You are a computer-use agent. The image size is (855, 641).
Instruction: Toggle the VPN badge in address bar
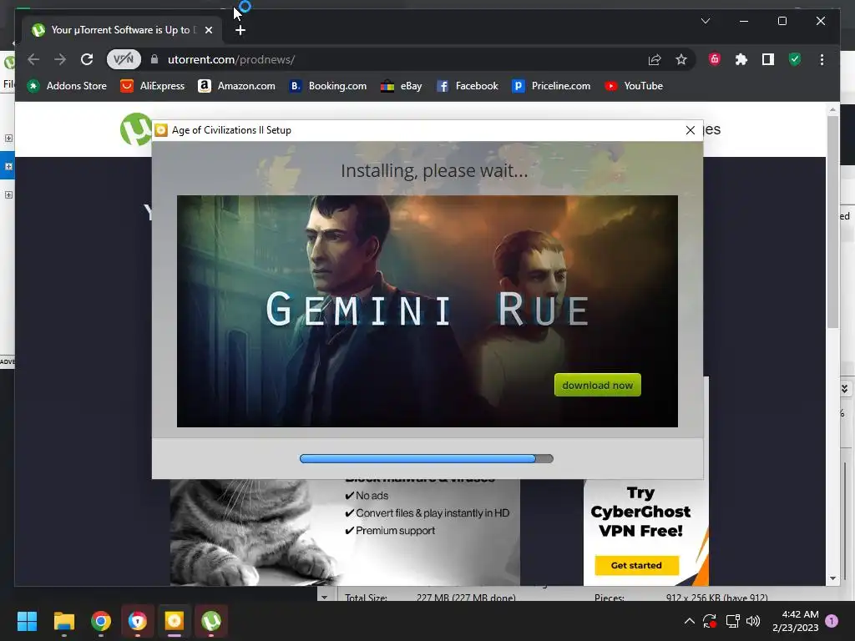(124, 59)
